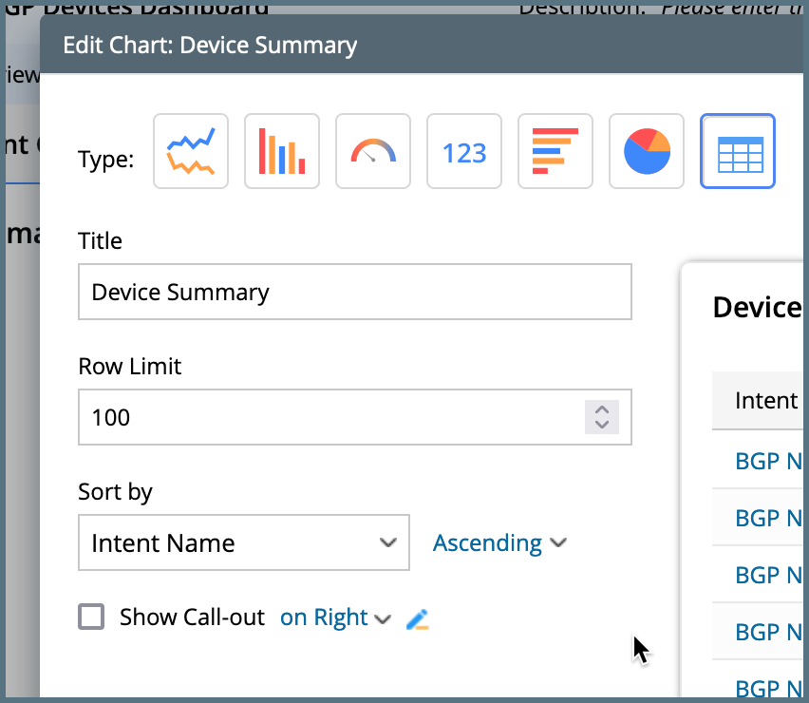809x703 pixels.
Task: Click into the Title text field
Action: 354,292
